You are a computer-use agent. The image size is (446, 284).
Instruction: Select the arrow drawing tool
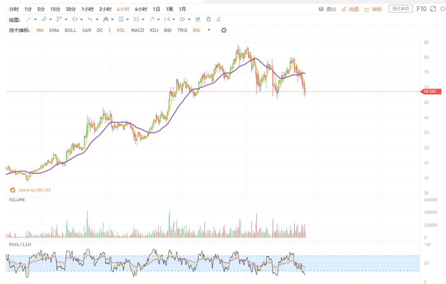(x=152, y=19)
